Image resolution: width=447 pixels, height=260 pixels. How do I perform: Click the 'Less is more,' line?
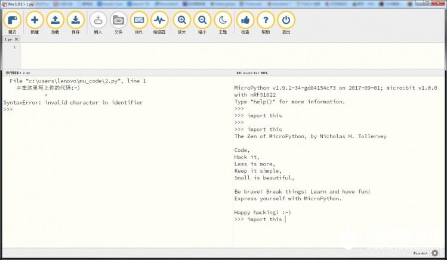[x=255, y=164]
